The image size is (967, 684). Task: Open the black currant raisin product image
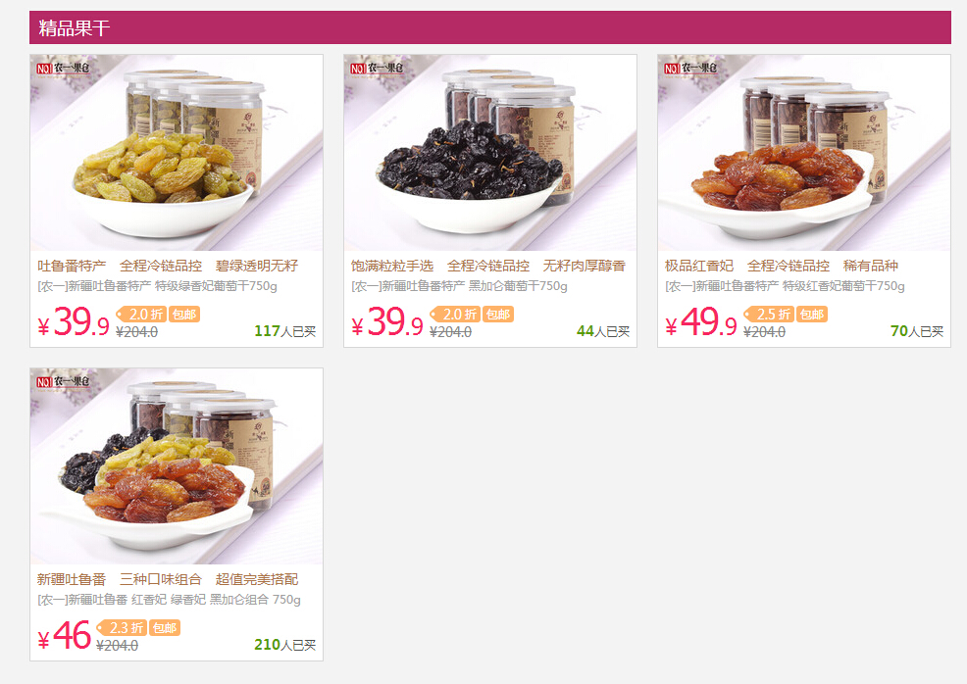pyautogui.click(x=490, y=153)
